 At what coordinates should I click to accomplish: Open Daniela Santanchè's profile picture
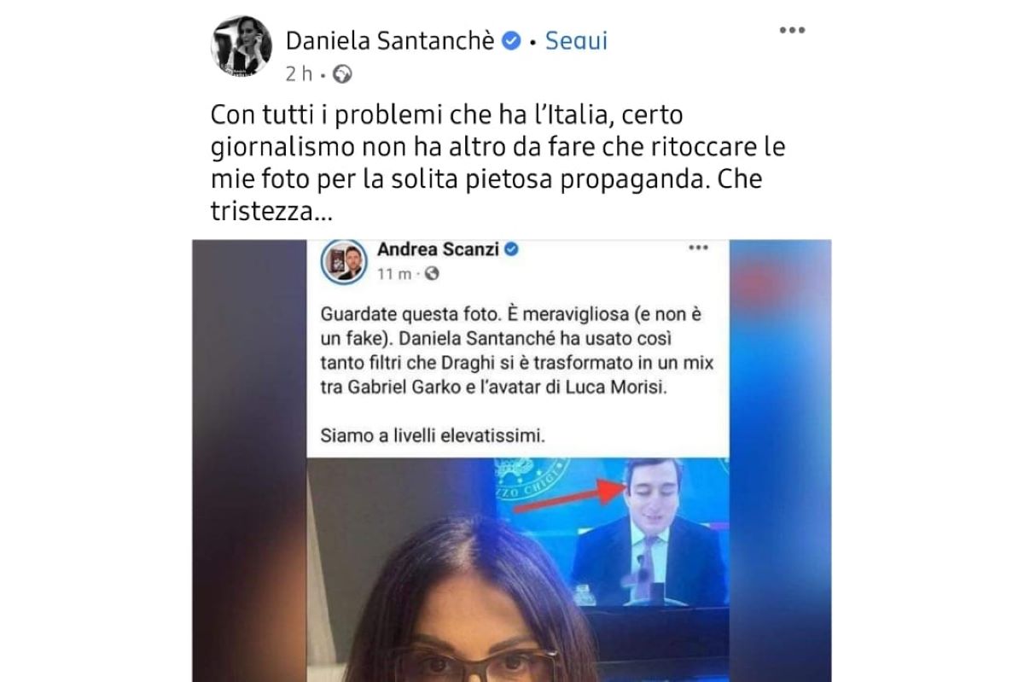tap(241, 46)
